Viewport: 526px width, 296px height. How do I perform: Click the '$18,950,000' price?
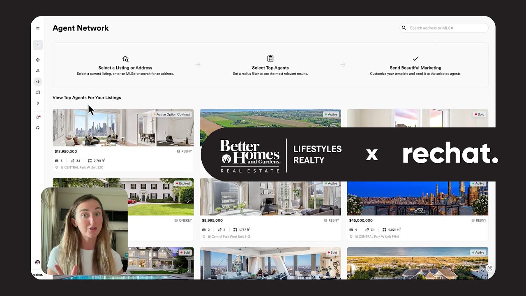[66, 151]
